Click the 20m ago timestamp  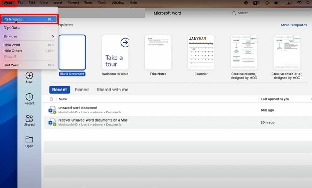click(x=268, y=122)
